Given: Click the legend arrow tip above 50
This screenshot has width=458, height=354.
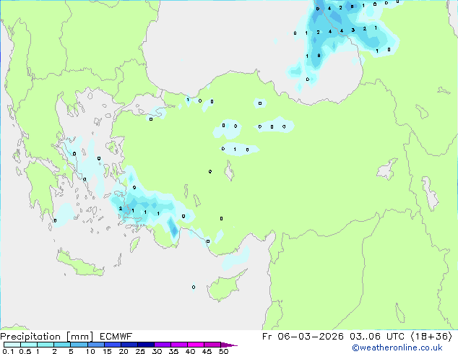Looking at the screenshot, I should click(229, 345).
